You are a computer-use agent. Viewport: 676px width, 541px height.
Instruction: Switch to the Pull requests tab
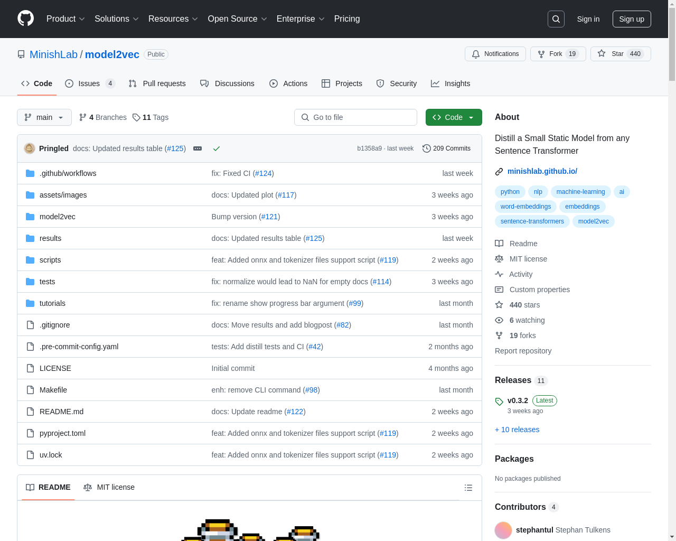coord(157,83)
